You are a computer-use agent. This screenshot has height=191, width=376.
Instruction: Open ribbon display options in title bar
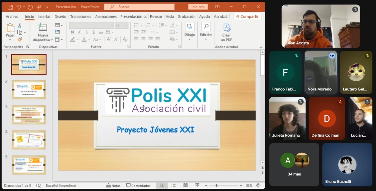tap(217, 7)
